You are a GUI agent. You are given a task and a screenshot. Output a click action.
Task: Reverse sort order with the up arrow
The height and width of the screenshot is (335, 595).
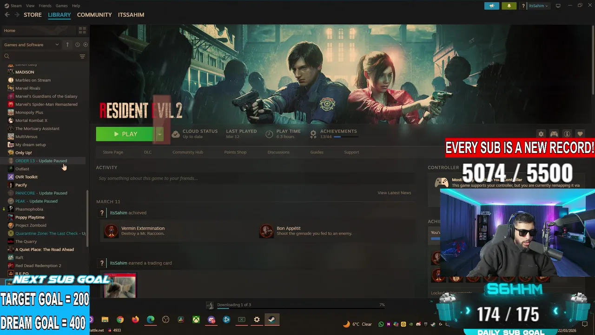(x=67, y=45)
